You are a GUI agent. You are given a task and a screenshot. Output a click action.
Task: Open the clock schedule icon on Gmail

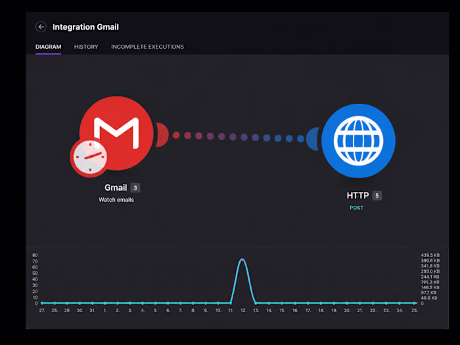pos(89,157)
